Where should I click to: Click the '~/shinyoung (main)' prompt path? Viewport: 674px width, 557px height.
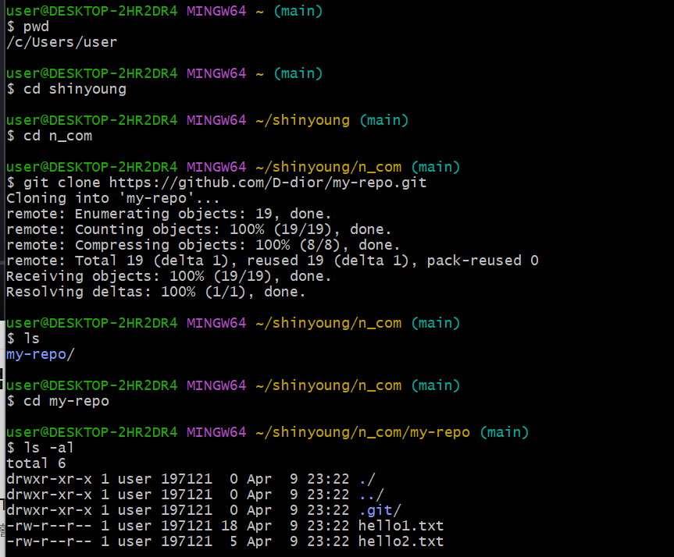tap(332, 120)
